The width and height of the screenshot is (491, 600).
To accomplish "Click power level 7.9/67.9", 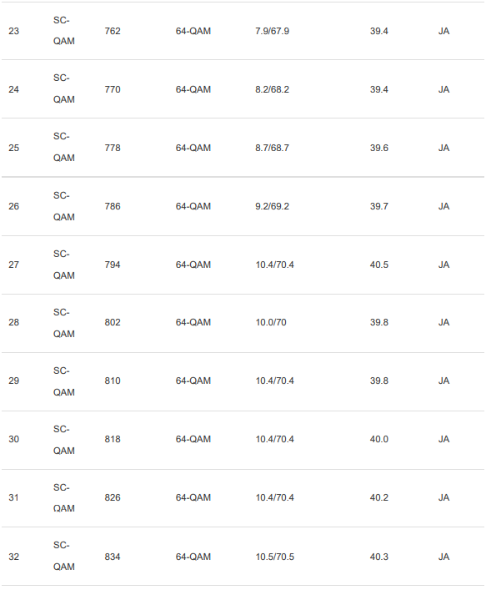I will click(272, 31).
